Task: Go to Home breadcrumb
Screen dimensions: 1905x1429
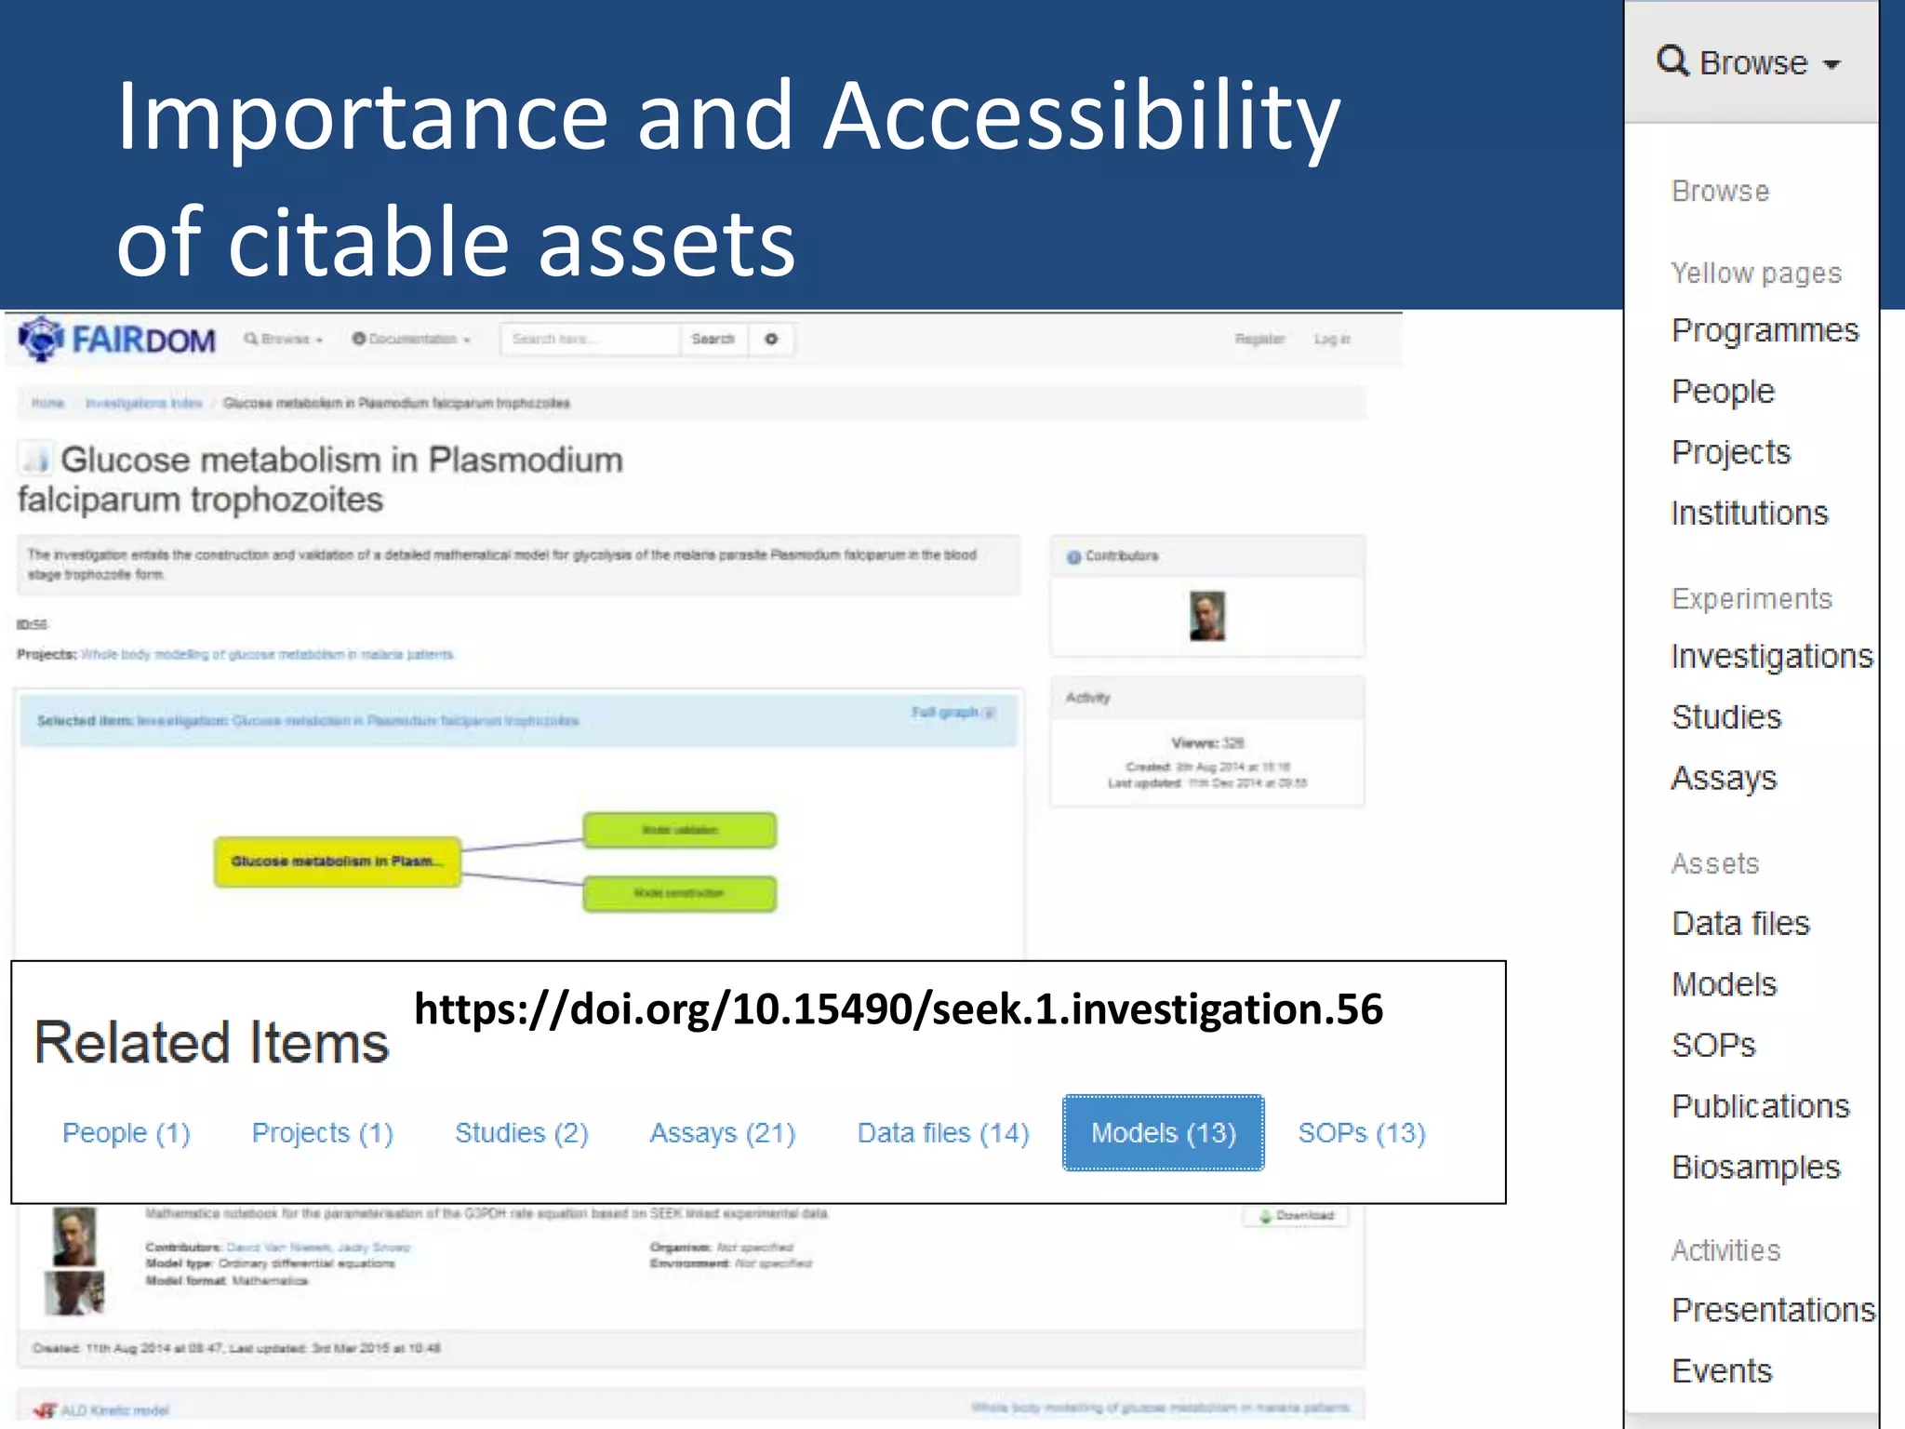Action: click(48, 403)
